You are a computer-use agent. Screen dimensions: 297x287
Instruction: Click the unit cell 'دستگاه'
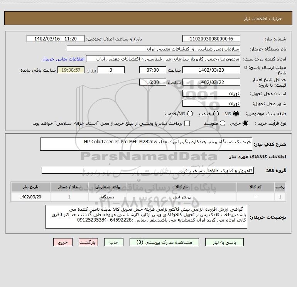(x=108, y=197)
